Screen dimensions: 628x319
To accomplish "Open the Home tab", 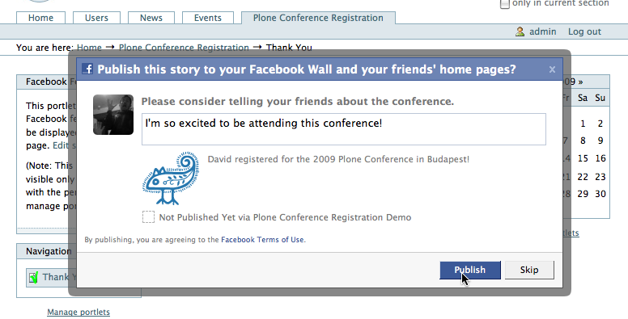I will click(40, 18).
